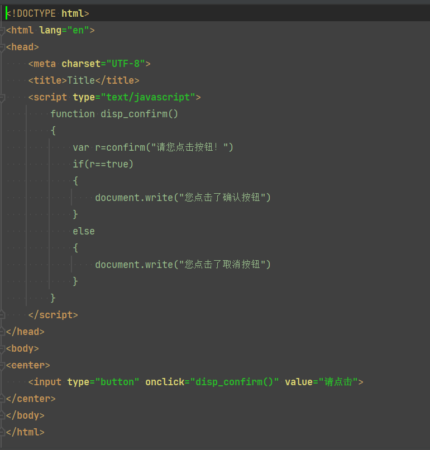Image resolution: width=430 pixels, height=450 pixels.
Task: Click document.write line with 取消按钮
Action: click(183, 265)
